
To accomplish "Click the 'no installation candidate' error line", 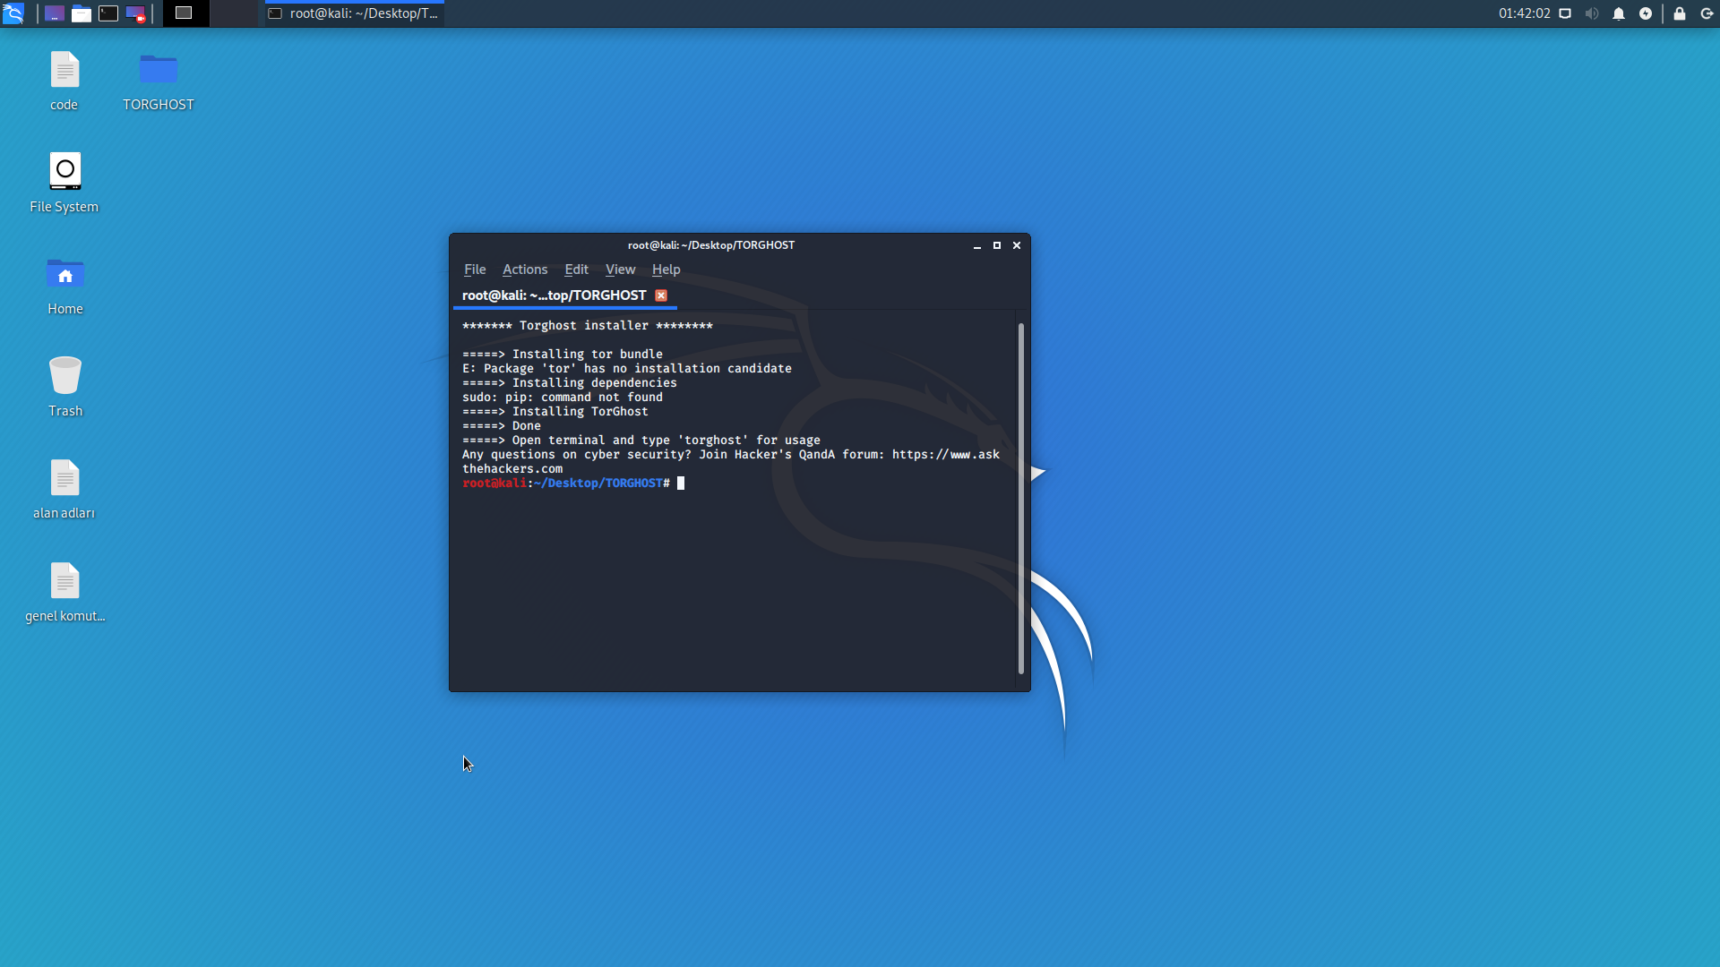I will [627, 369].
